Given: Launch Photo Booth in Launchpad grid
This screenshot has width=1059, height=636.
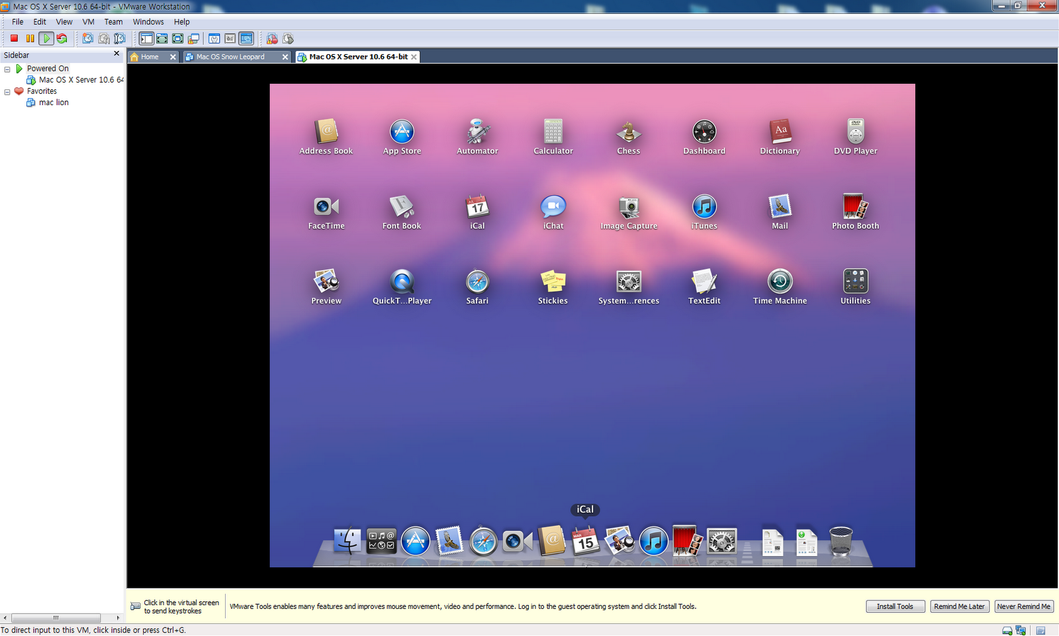Looking at the screenshot, I should [x=856, y=211].
